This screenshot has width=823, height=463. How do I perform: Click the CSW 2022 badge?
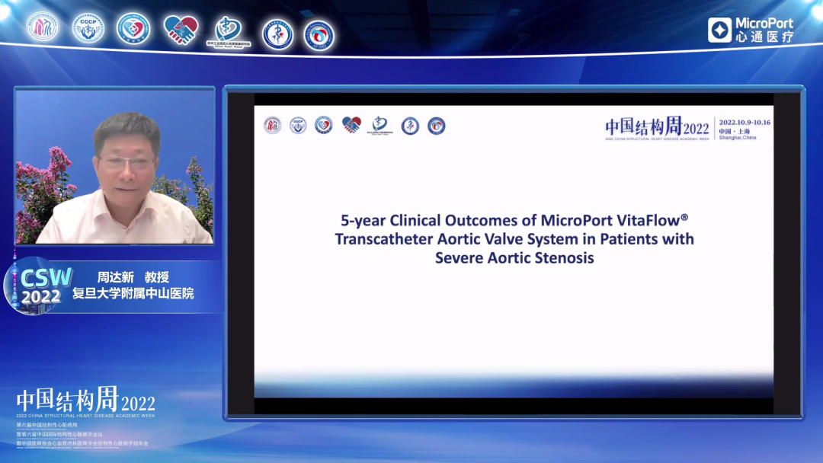coord(40,286)
